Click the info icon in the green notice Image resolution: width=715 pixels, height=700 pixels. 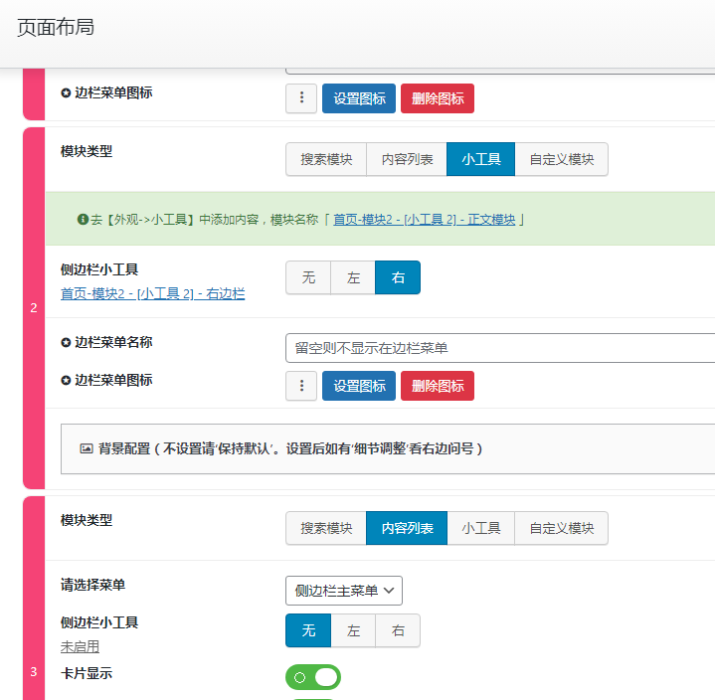click(x=83, y=219)
